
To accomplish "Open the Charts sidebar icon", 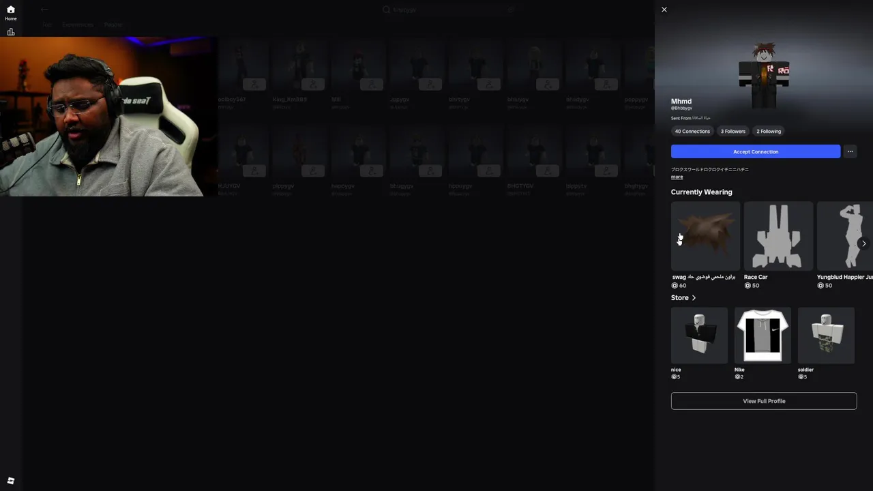I will click(11, 32).
